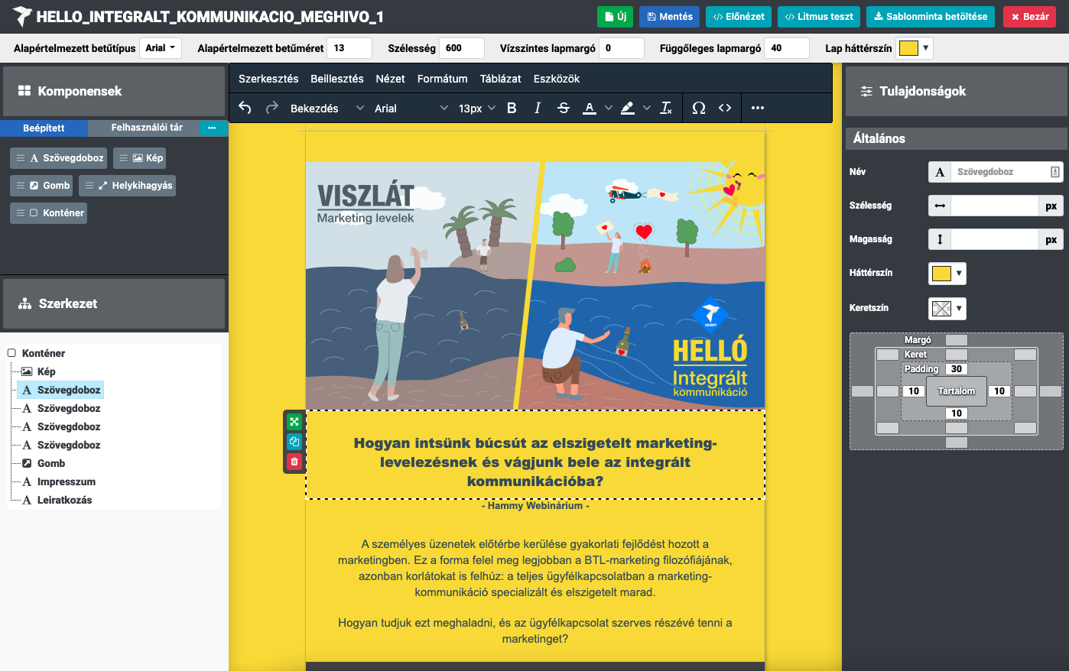Click the clear formatting icon
The width and height of the screenshot is (1069, 671).
click(666, 108)
